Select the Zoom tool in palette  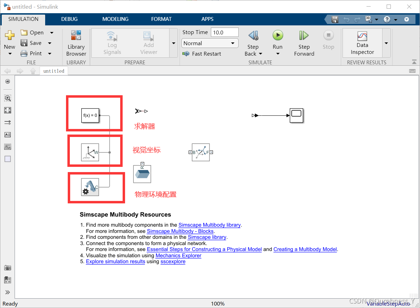(8, 98)
